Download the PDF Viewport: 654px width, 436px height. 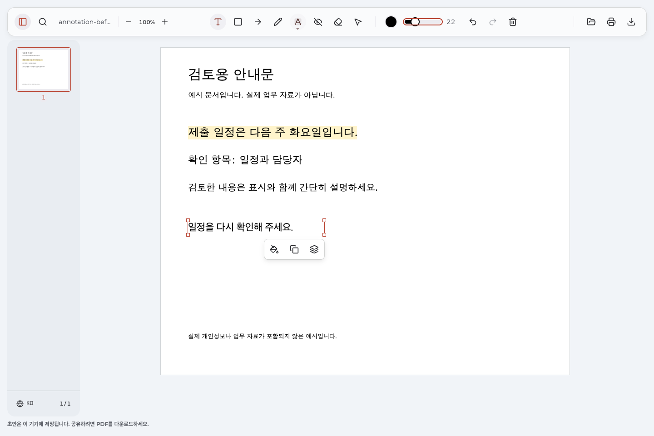pyautogui.click(x=631, y=22)
